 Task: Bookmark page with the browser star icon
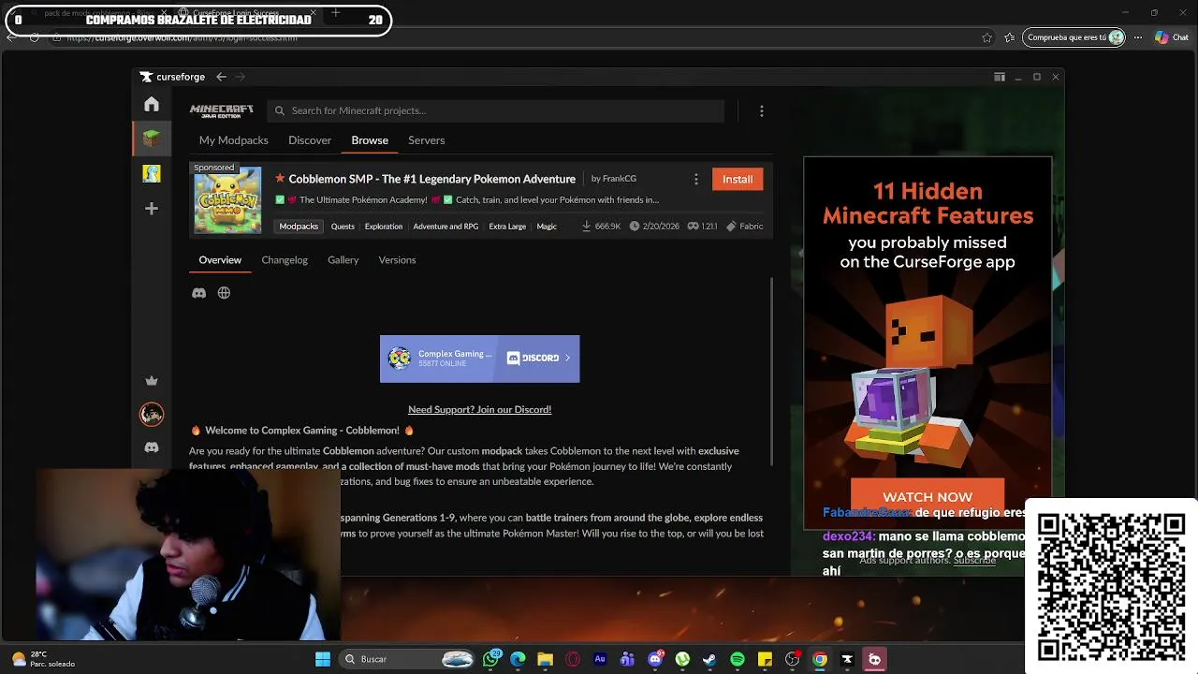point(986,37)
